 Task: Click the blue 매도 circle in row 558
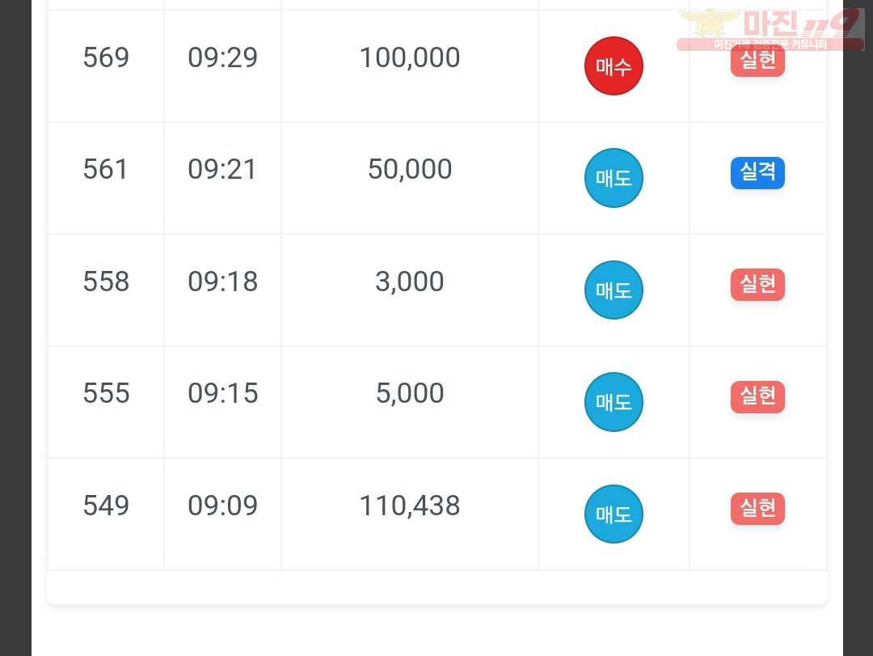(614, 290)
